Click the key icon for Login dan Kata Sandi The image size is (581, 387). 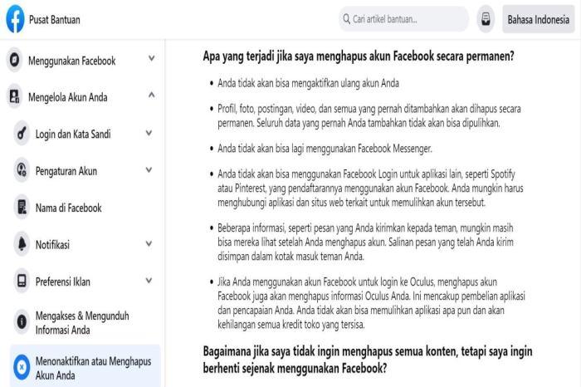[x=22, y=134]
